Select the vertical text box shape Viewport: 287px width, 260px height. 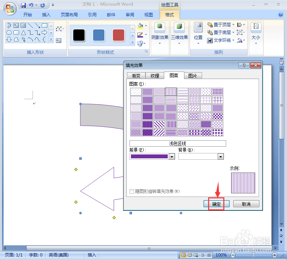tap(23, 25)
